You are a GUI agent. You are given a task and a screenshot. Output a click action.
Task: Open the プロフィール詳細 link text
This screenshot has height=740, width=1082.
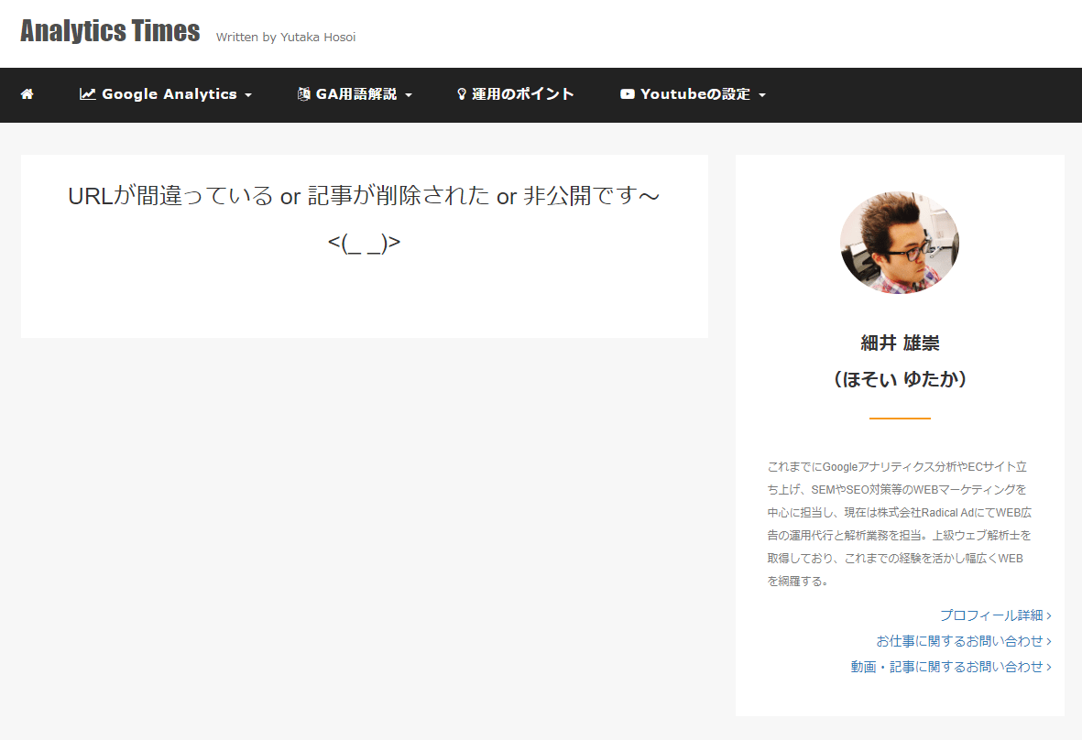(x=990, y=615)
